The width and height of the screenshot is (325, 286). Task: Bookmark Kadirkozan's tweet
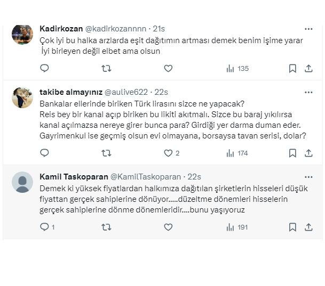(292, 68)
